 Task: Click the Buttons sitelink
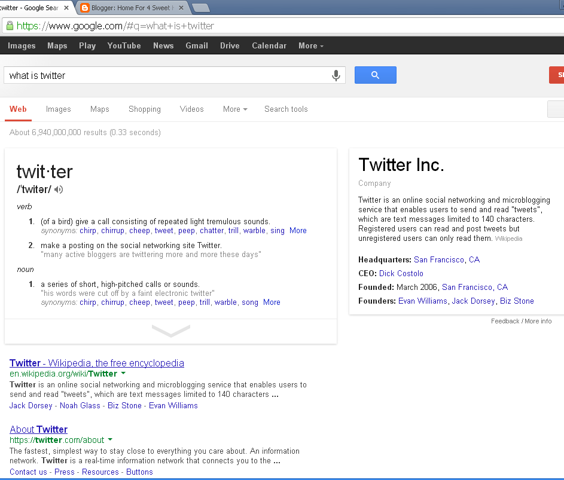click(139, 472)
